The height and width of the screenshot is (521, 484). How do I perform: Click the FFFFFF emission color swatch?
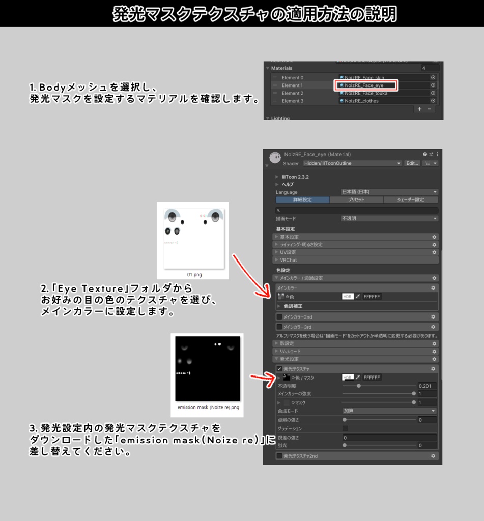point(371,378)
